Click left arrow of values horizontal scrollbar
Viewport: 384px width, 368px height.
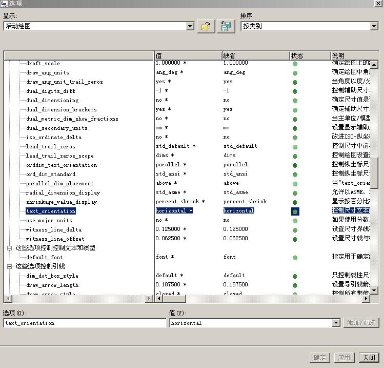[x=159, y=298]
